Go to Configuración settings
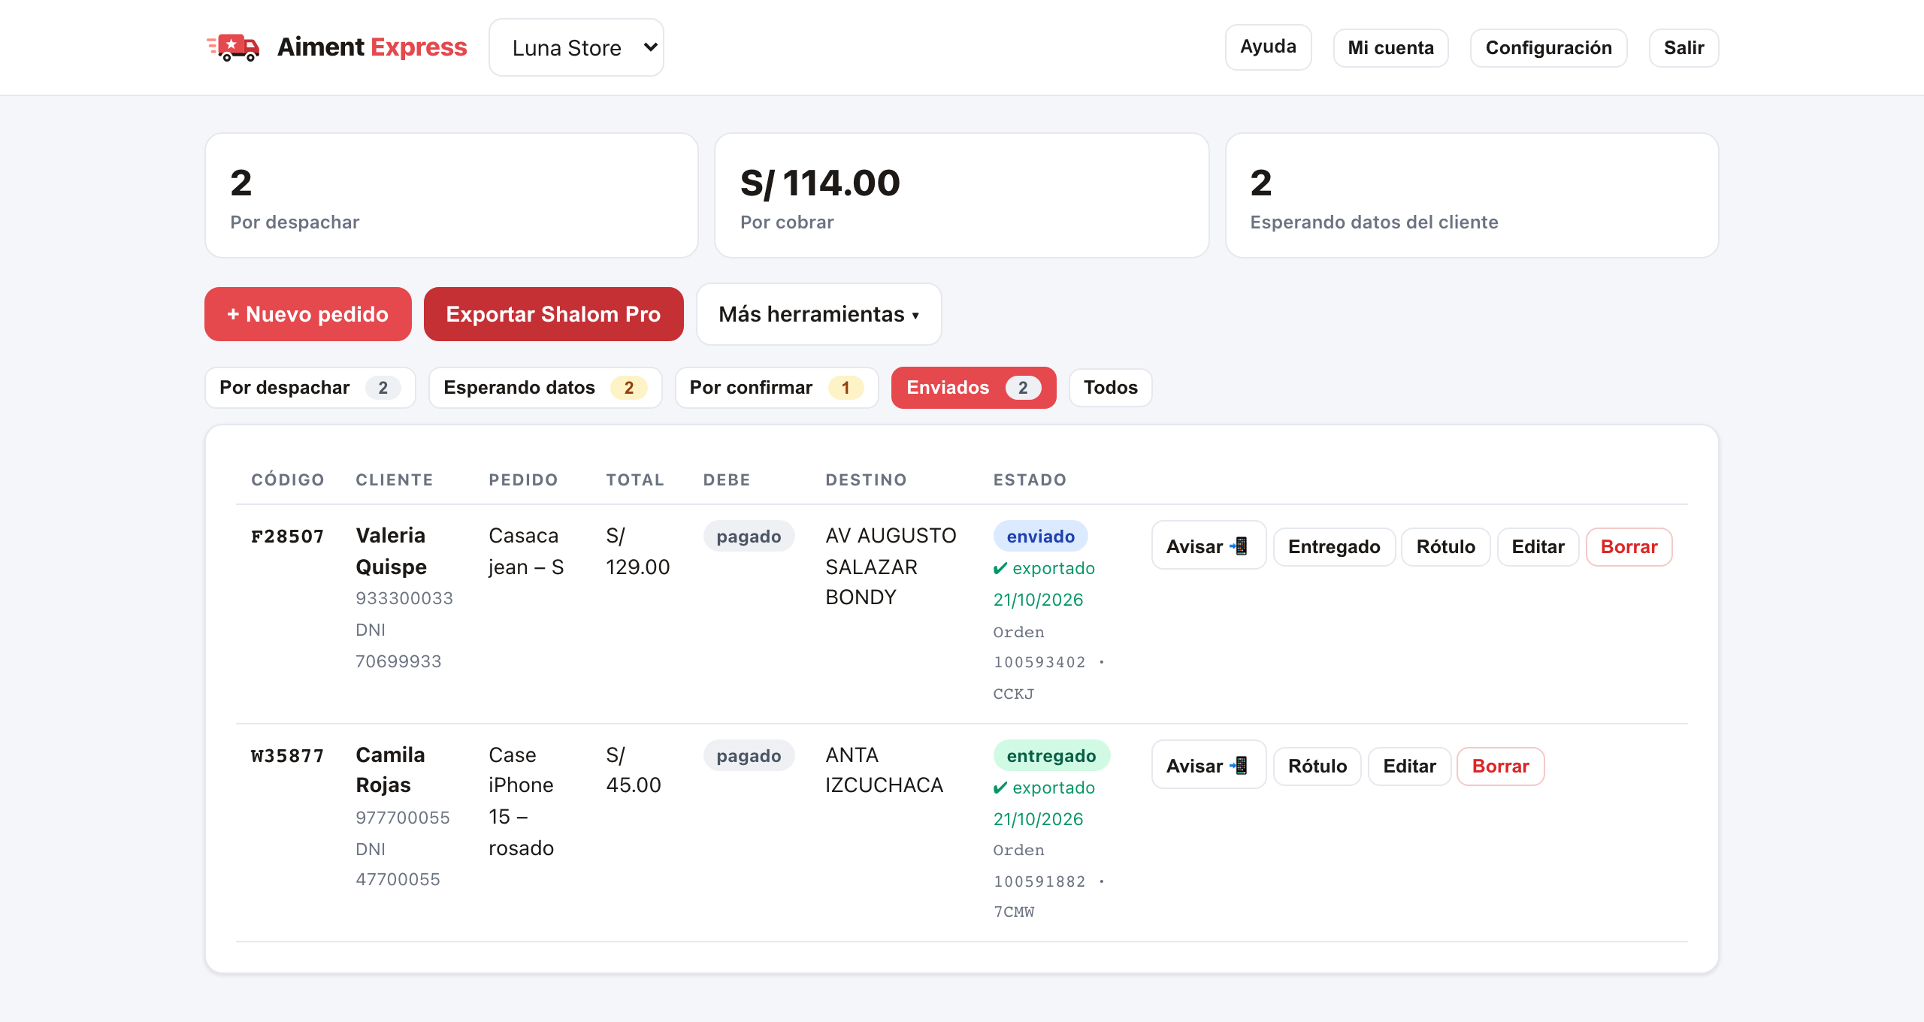This screenshot has width=1924, height=1022. pos(1548,48)
